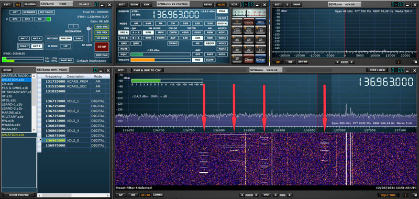Select USB mode in RX Control
419x199 pixels.
(210, 24)
